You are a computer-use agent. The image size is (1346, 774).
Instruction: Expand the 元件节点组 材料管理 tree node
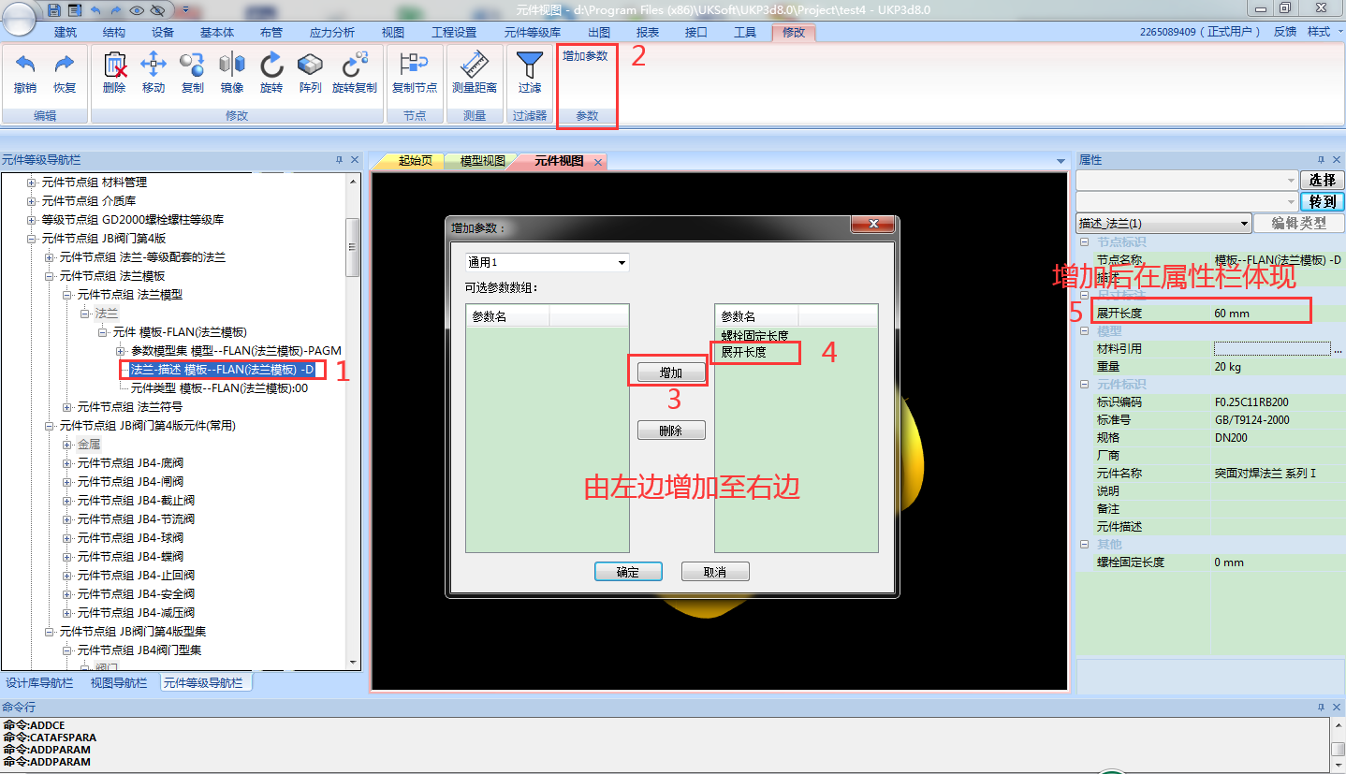pos(32,183)
